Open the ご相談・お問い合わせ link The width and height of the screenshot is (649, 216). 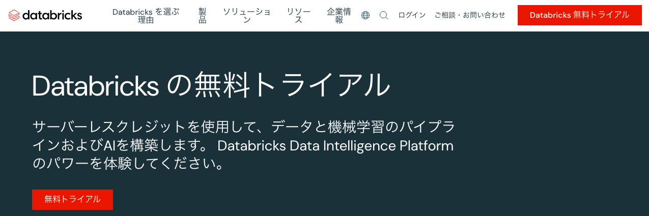point(470,15)
